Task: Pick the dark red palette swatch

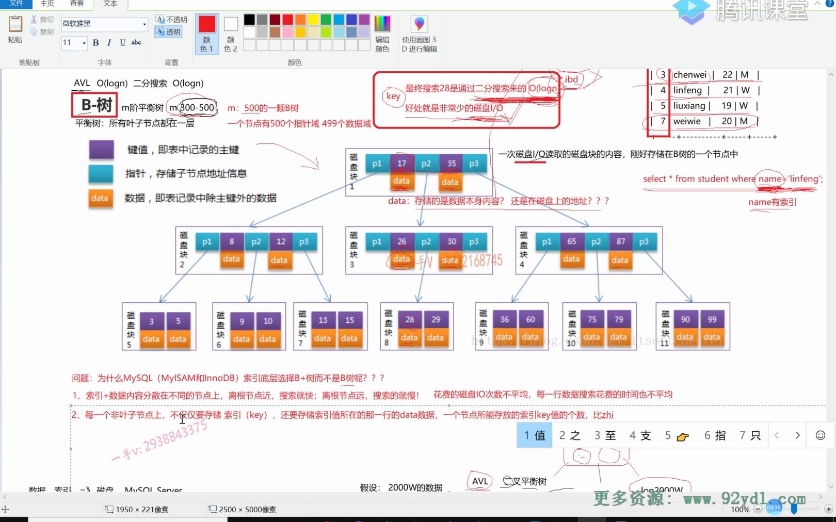Action: point(275,20)
